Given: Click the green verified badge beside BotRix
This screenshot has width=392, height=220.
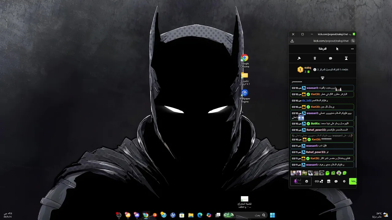Looking at the screenshot, I should tap(308, 124).
